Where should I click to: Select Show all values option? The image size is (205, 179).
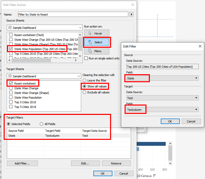pos(85,86)
